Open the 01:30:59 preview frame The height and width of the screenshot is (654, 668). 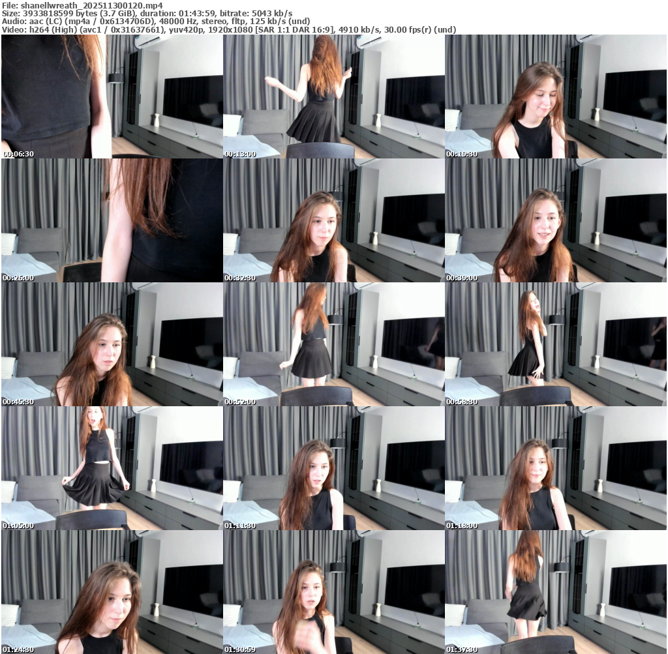334,591
